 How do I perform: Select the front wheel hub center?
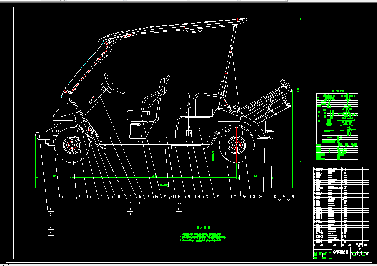point(72,145)
